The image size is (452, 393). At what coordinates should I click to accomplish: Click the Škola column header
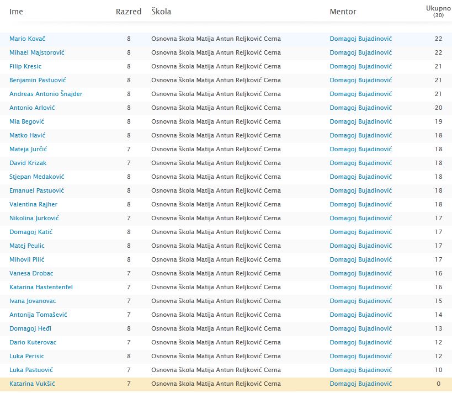click(x=161, y=12)
